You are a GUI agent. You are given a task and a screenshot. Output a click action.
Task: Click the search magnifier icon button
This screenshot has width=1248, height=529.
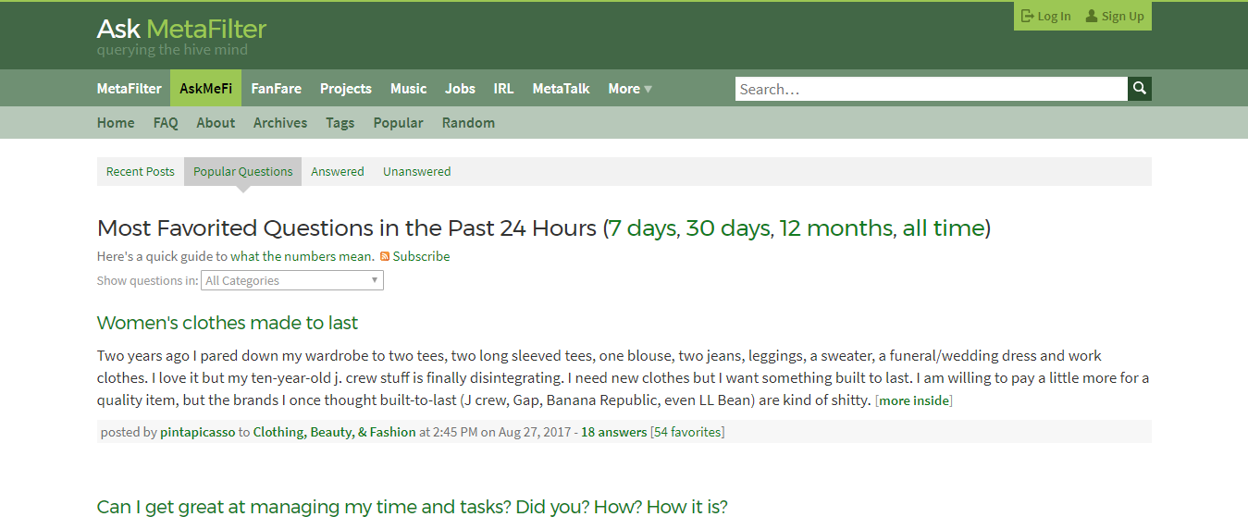coord(1140,89)
